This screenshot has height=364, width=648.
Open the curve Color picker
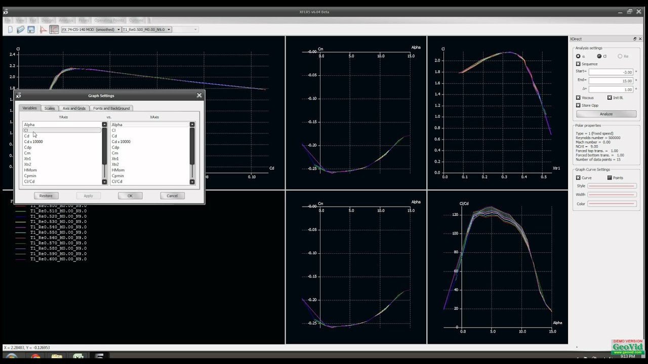pos(612,204)
